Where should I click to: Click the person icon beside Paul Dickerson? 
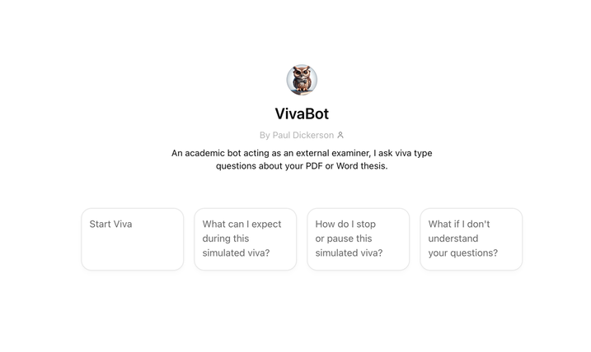click(340, 135)
